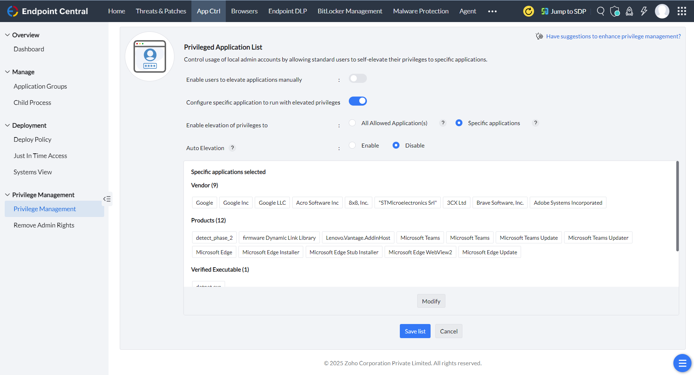Screen dimensions: 694x375
Task: Open Deploy Policy page
Action: coord(33,140)
